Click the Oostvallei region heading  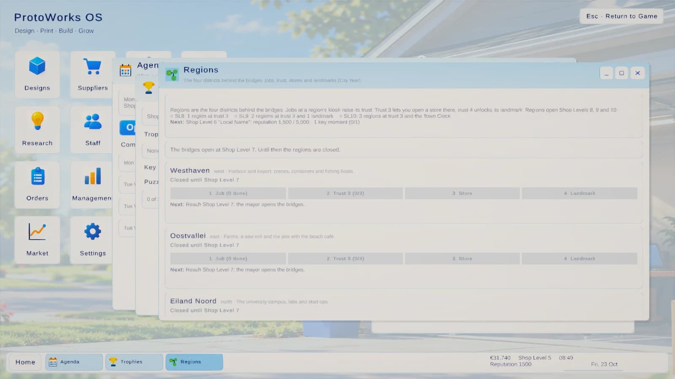pyautogui.click(x=188, y=236)
